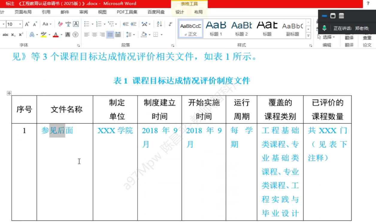Increase font size with grow font icon
The width and height of the screenshot is (376, 223).
pos(27,24)
